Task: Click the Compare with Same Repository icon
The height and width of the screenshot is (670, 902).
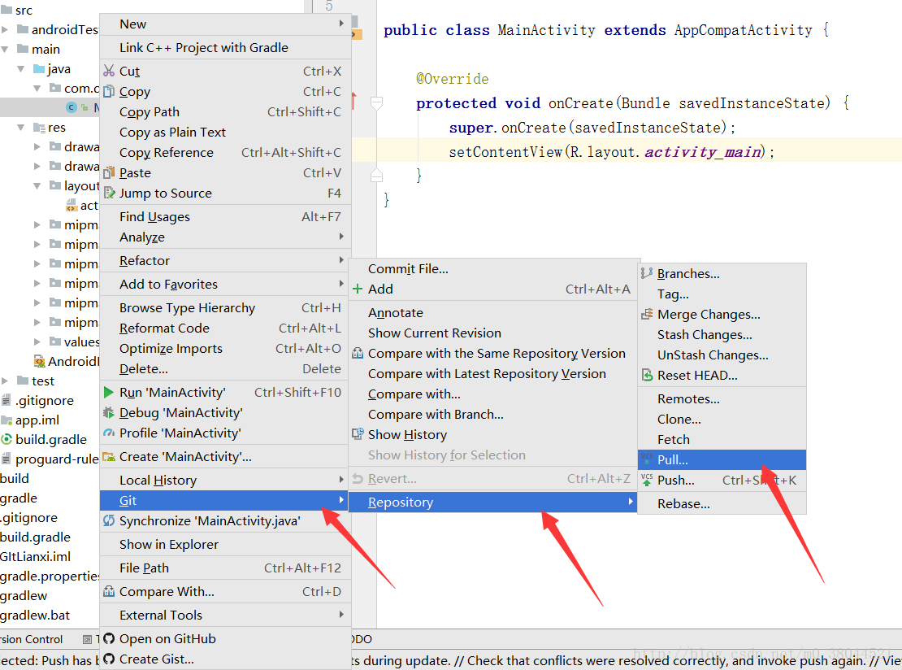Action: click(358, 354)
